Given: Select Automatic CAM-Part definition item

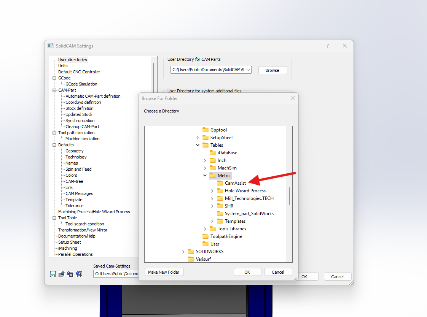Looking at the screenshot, I should [93, 96].
